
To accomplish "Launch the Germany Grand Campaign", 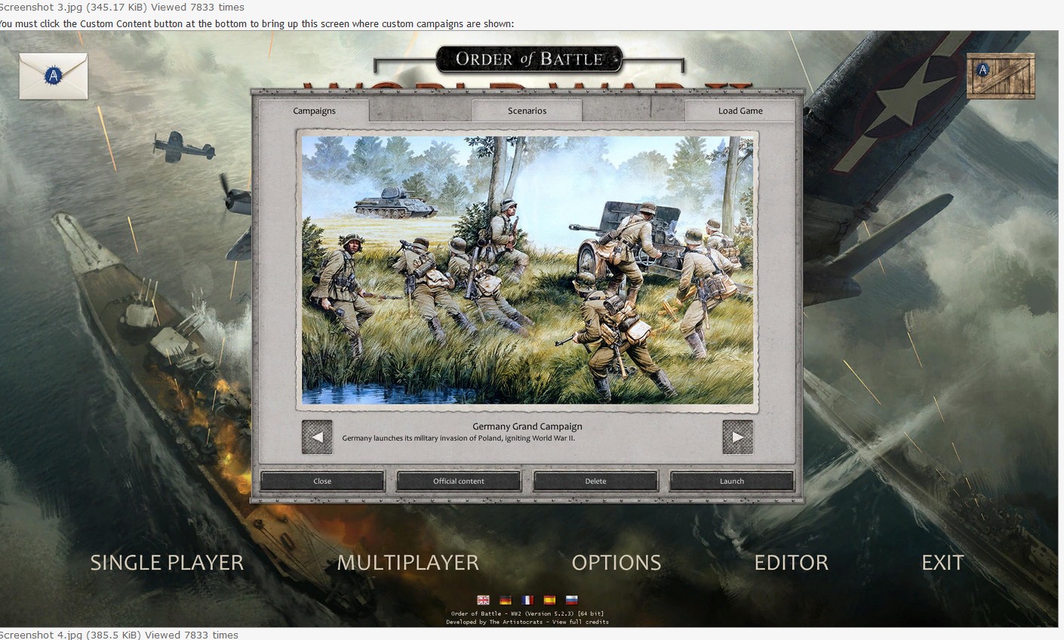I will coord(731,481).
